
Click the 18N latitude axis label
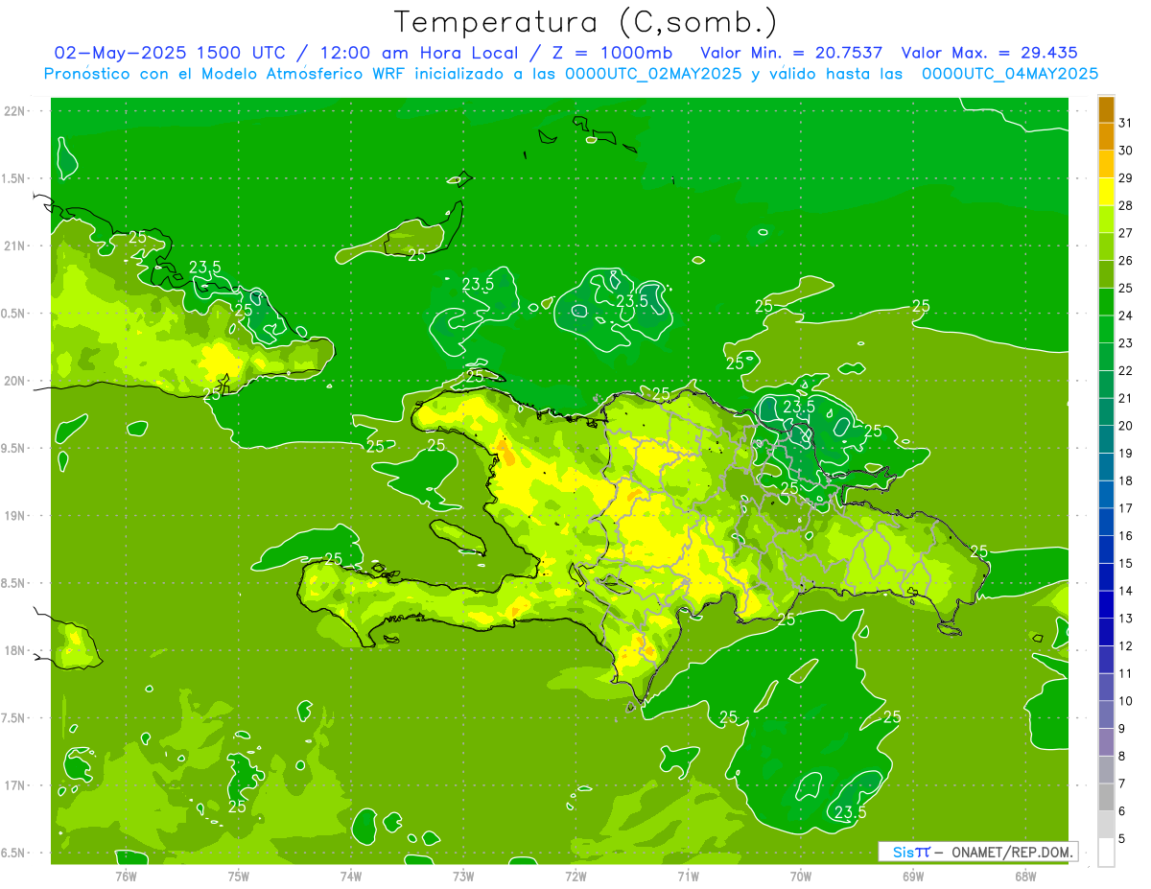[14, 650]
